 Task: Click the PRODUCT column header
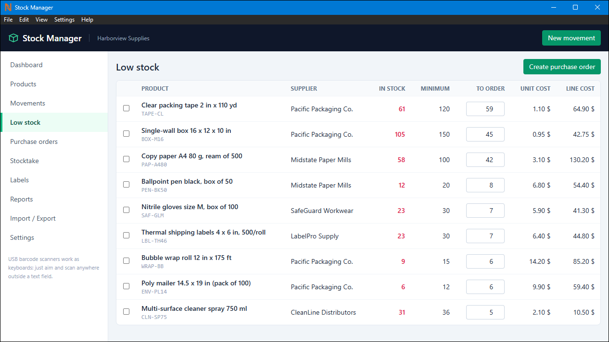155,89
